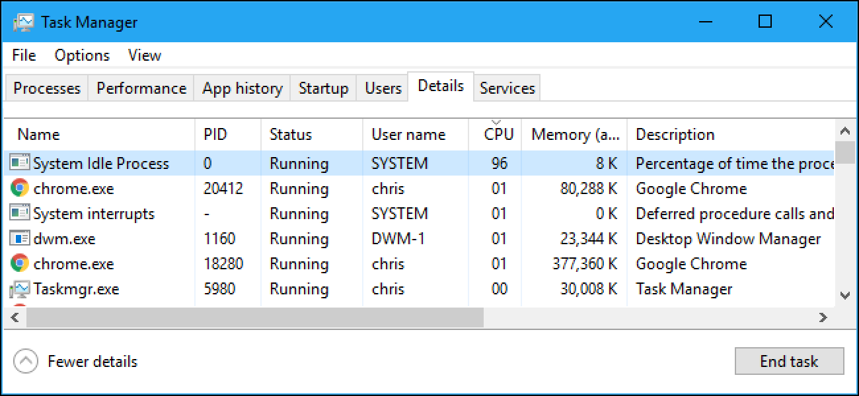Open the Options menu
Image resolution: width=859 pixels, height=396 pixels.
tap(82, 55)
